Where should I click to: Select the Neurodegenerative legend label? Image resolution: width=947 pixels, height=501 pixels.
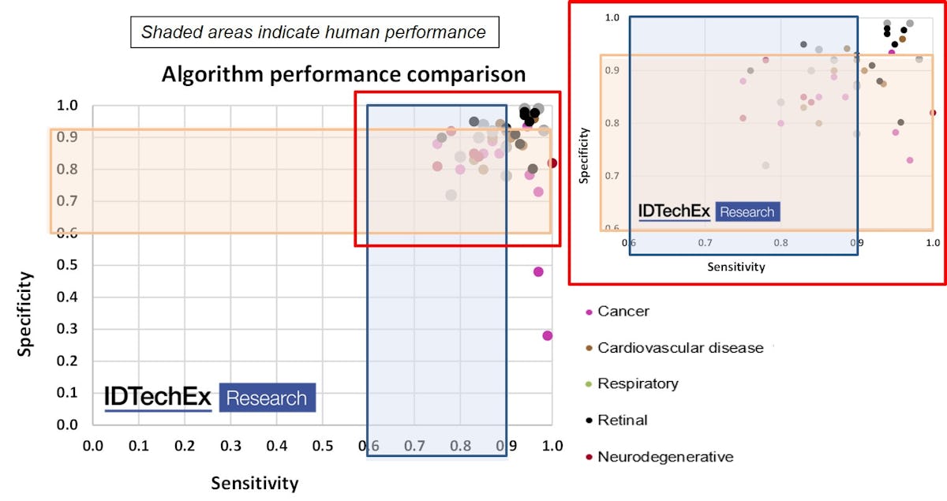coord(665,457)
